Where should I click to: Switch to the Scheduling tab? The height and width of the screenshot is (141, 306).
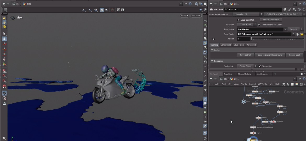click(x=226, y=45)
